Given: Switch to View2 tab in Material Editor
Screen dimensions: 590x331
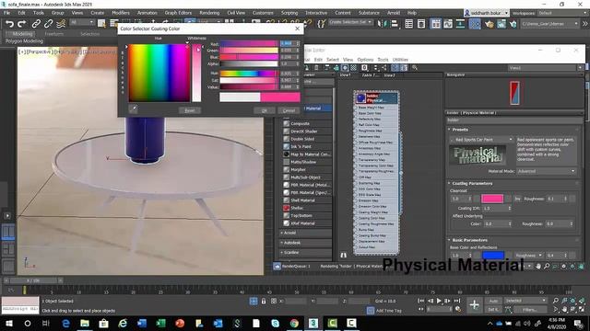Looking at the screenshot, I should 389,75.
